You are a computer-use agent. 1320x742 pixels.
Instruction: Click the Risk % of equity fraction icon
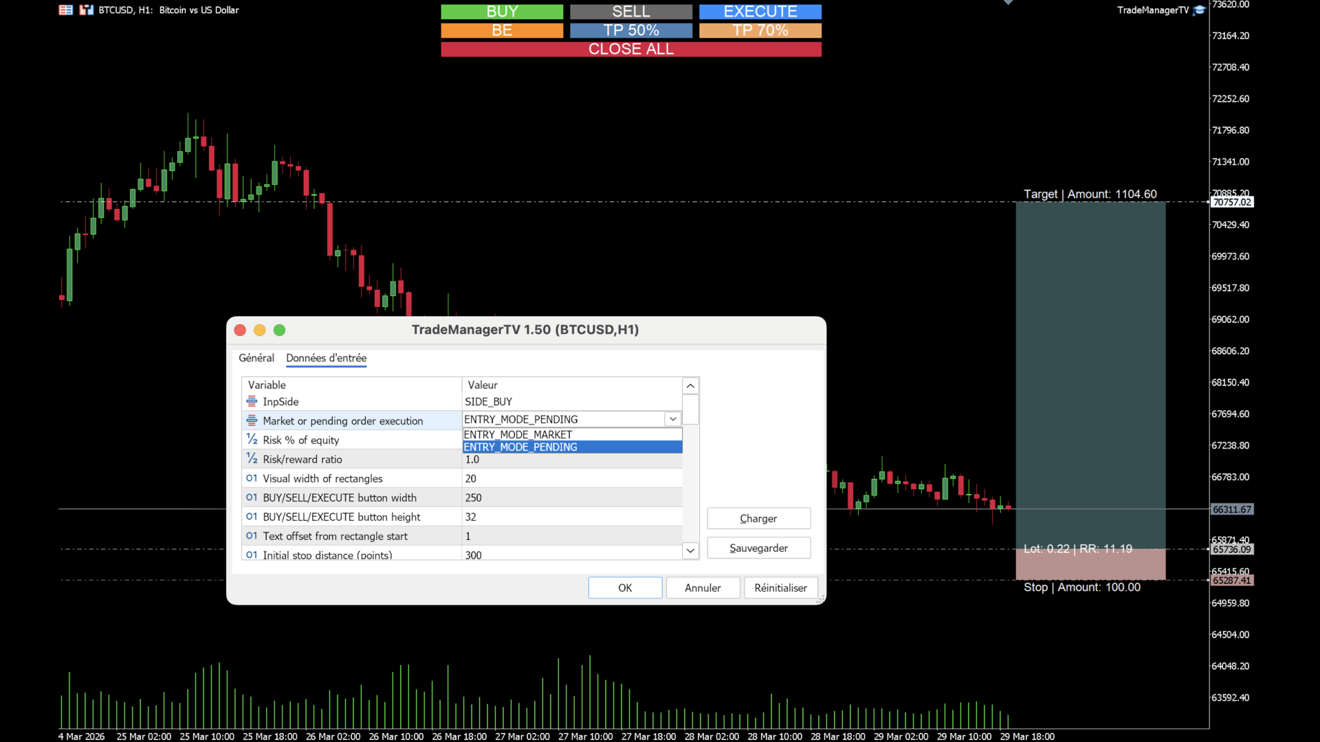click(x=252, y=440)
